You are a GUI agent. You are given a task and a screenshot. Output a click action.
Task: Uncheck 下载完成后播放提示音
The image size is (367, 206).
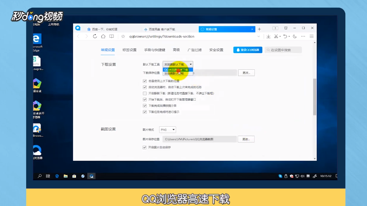click(x=145, y=106)
